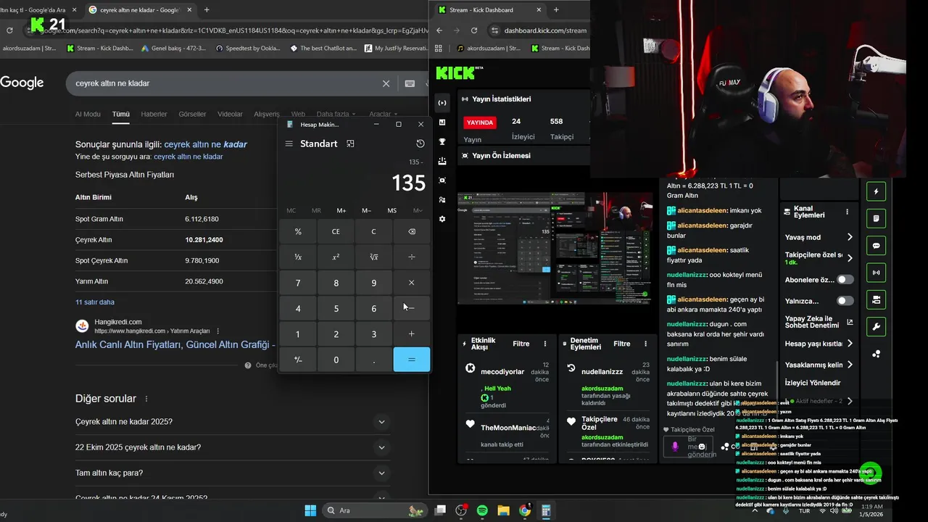928x522 pixels.
Task: Click the division operator in Calculator
Action: 411,257
